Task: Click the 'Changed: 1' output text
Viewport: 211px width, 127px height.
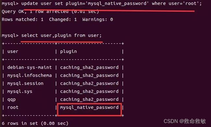Action: (x=63, y=19)
